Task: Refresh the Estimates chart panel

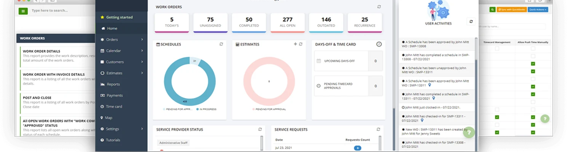Action: pyautogui.click(x=300, y=44)
